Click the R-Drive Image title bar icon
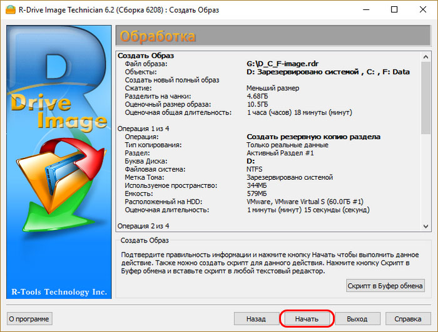The image size is (438, 332). 11,10
